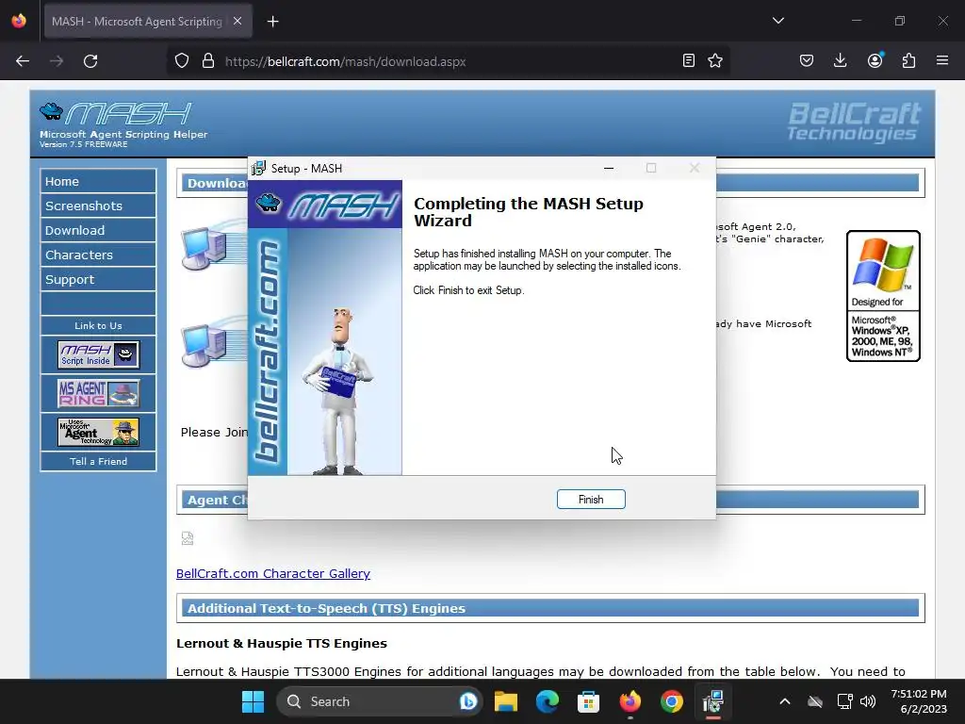Click the Link to Us sidebar item
The height and width of the screenshot is (724, 965).
click(98, 325)
